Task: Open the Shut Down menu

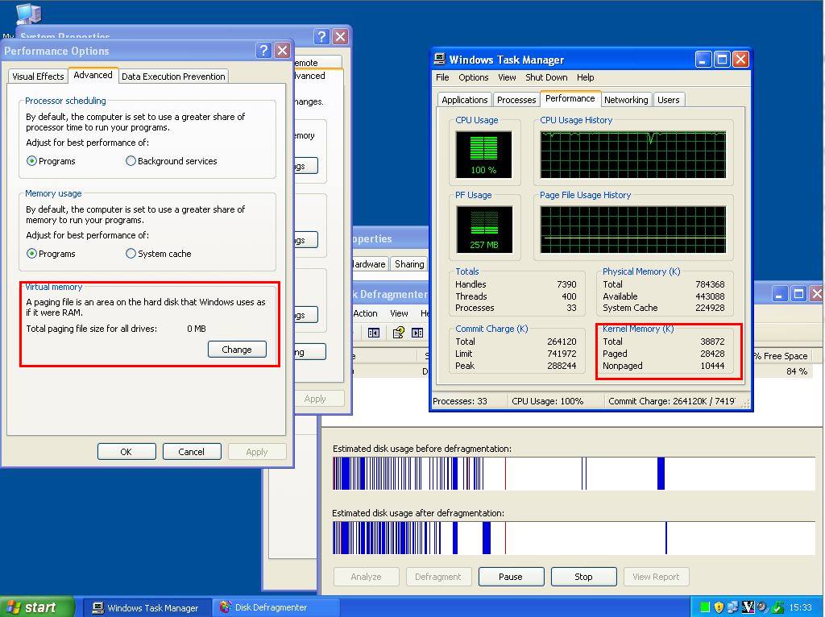Action: pos(546,77)
